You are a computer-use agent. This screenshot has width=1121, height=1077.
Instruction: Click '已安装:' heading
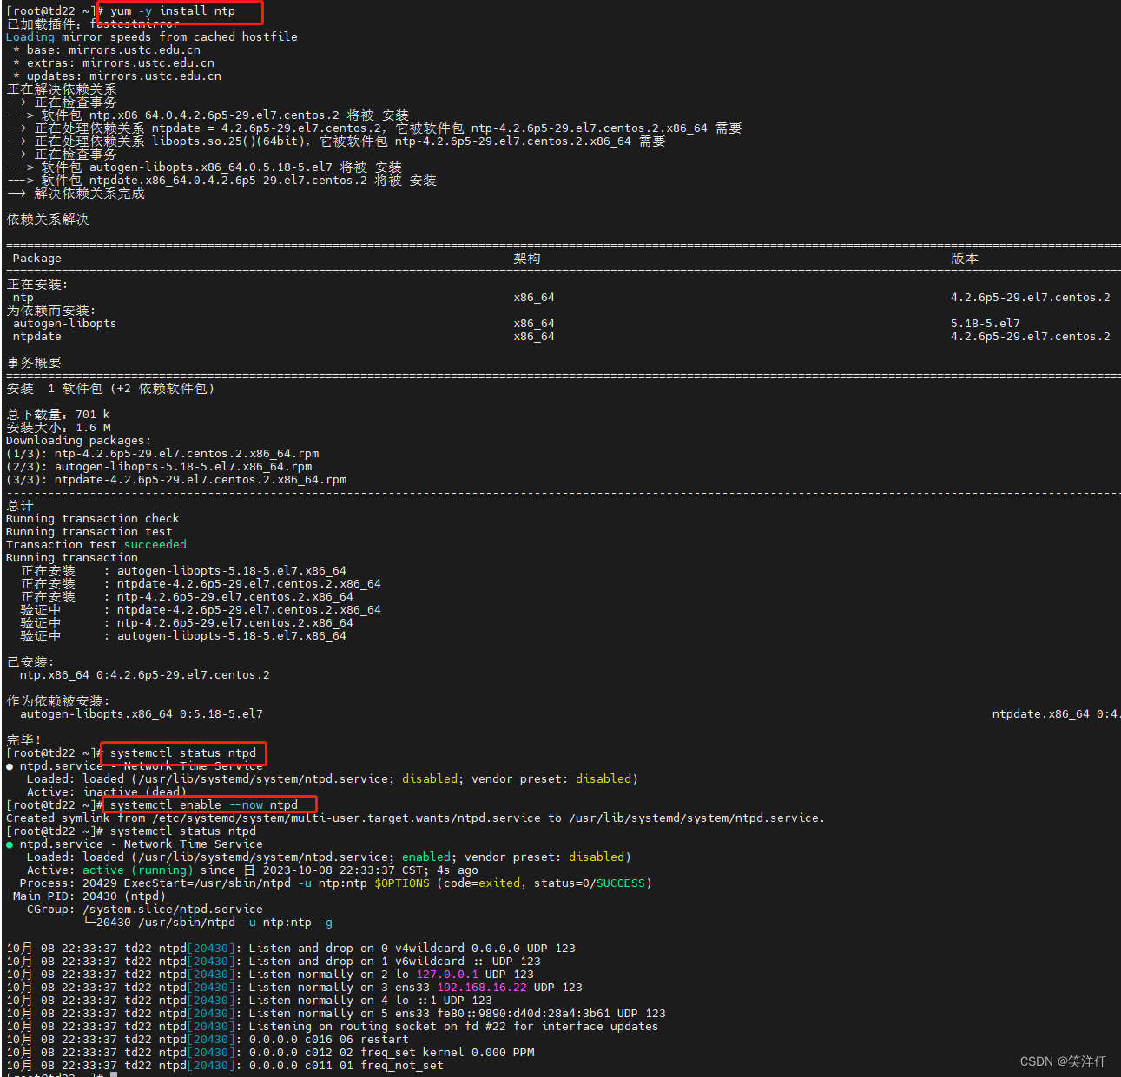click(30, 662)
